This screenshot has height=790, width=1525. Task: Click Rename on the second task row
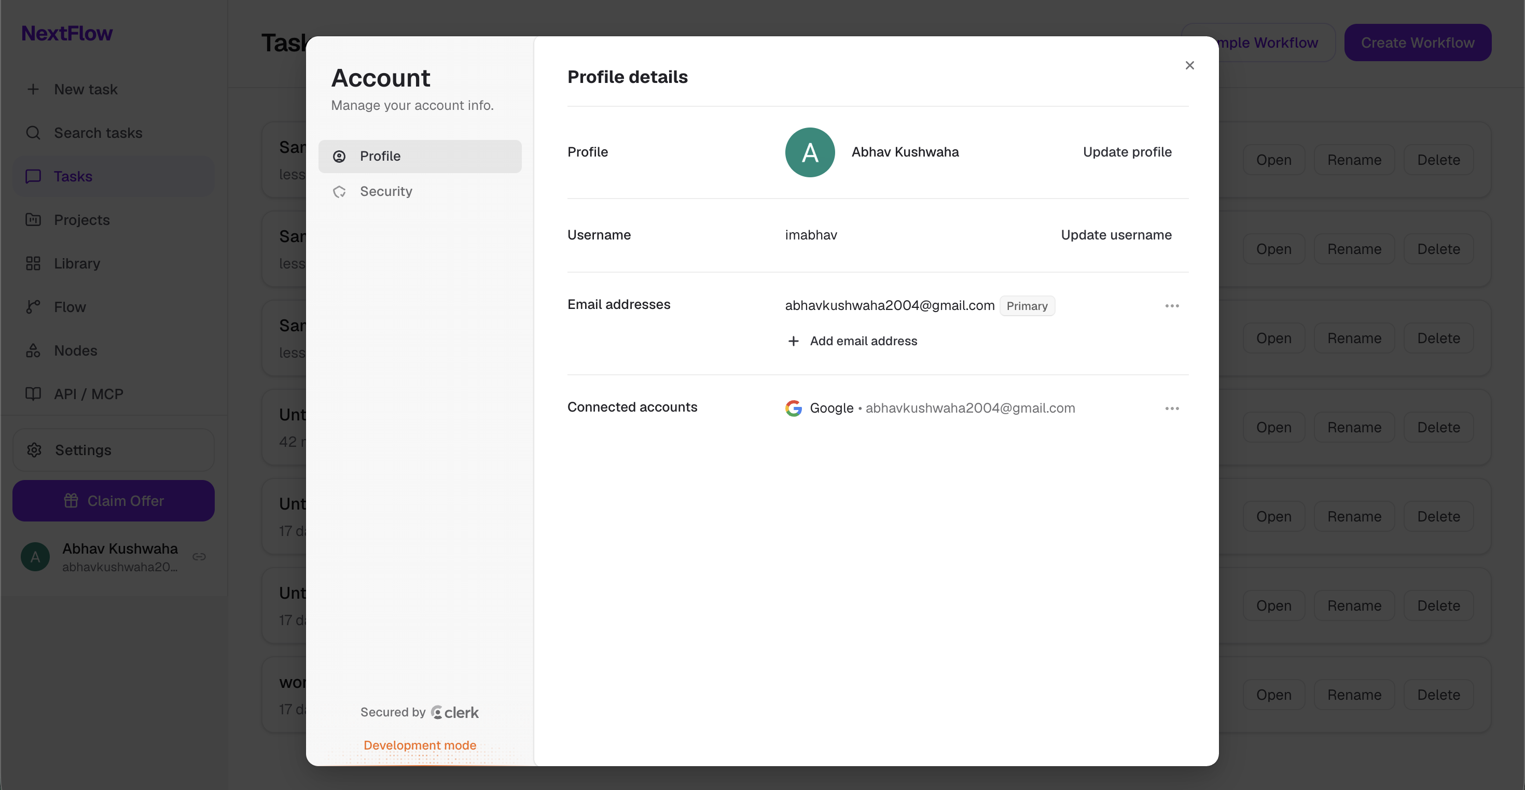tap(1354, 249)
